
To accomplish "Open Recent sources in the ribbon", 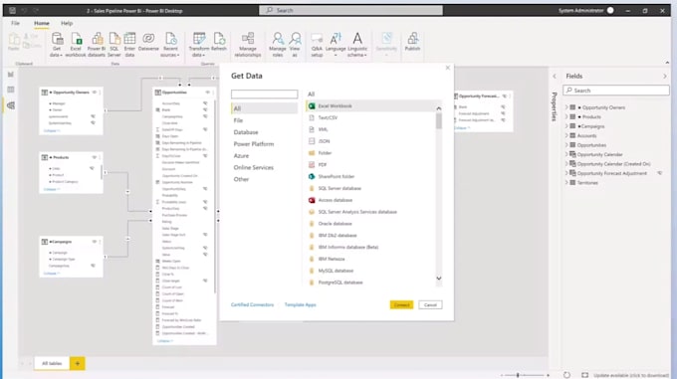I will 170,45.
